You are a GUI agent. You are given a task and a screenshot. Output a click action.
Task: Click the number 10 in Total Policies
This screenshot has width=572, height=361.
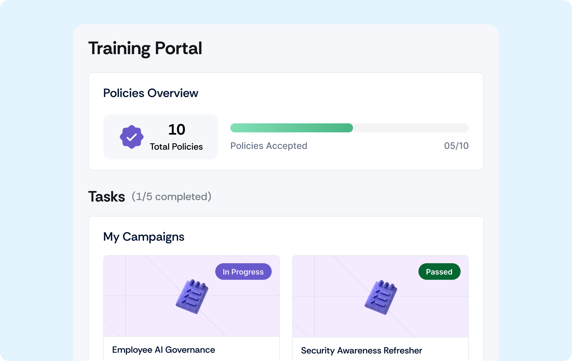(177, 130)
